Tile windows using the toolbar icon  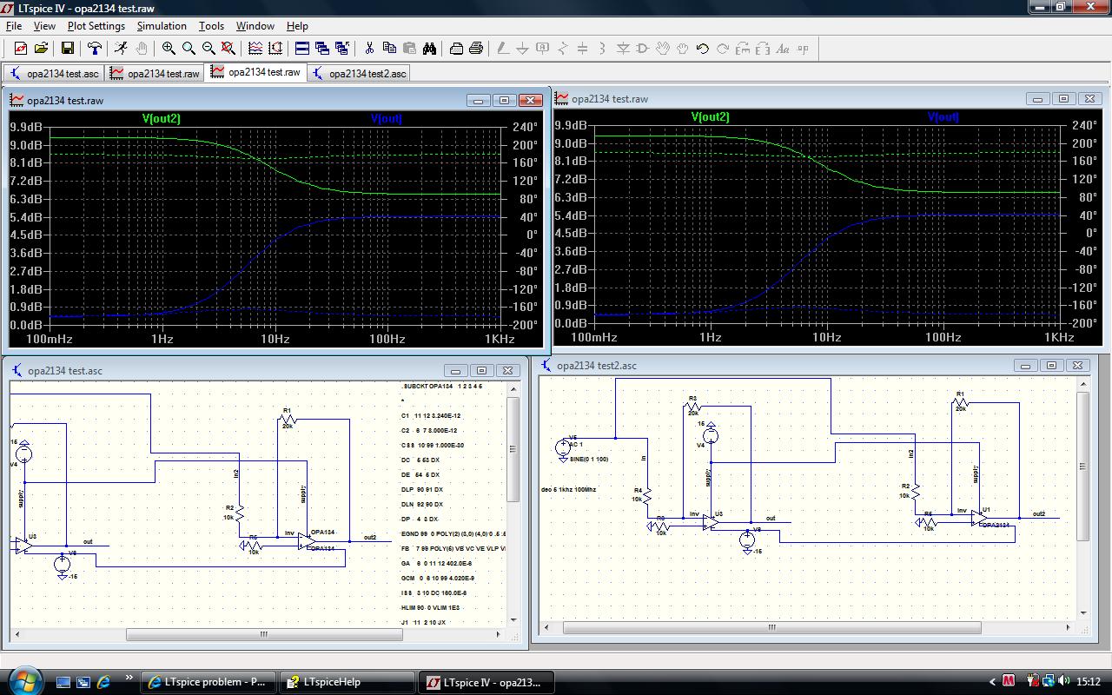point(302,49)
